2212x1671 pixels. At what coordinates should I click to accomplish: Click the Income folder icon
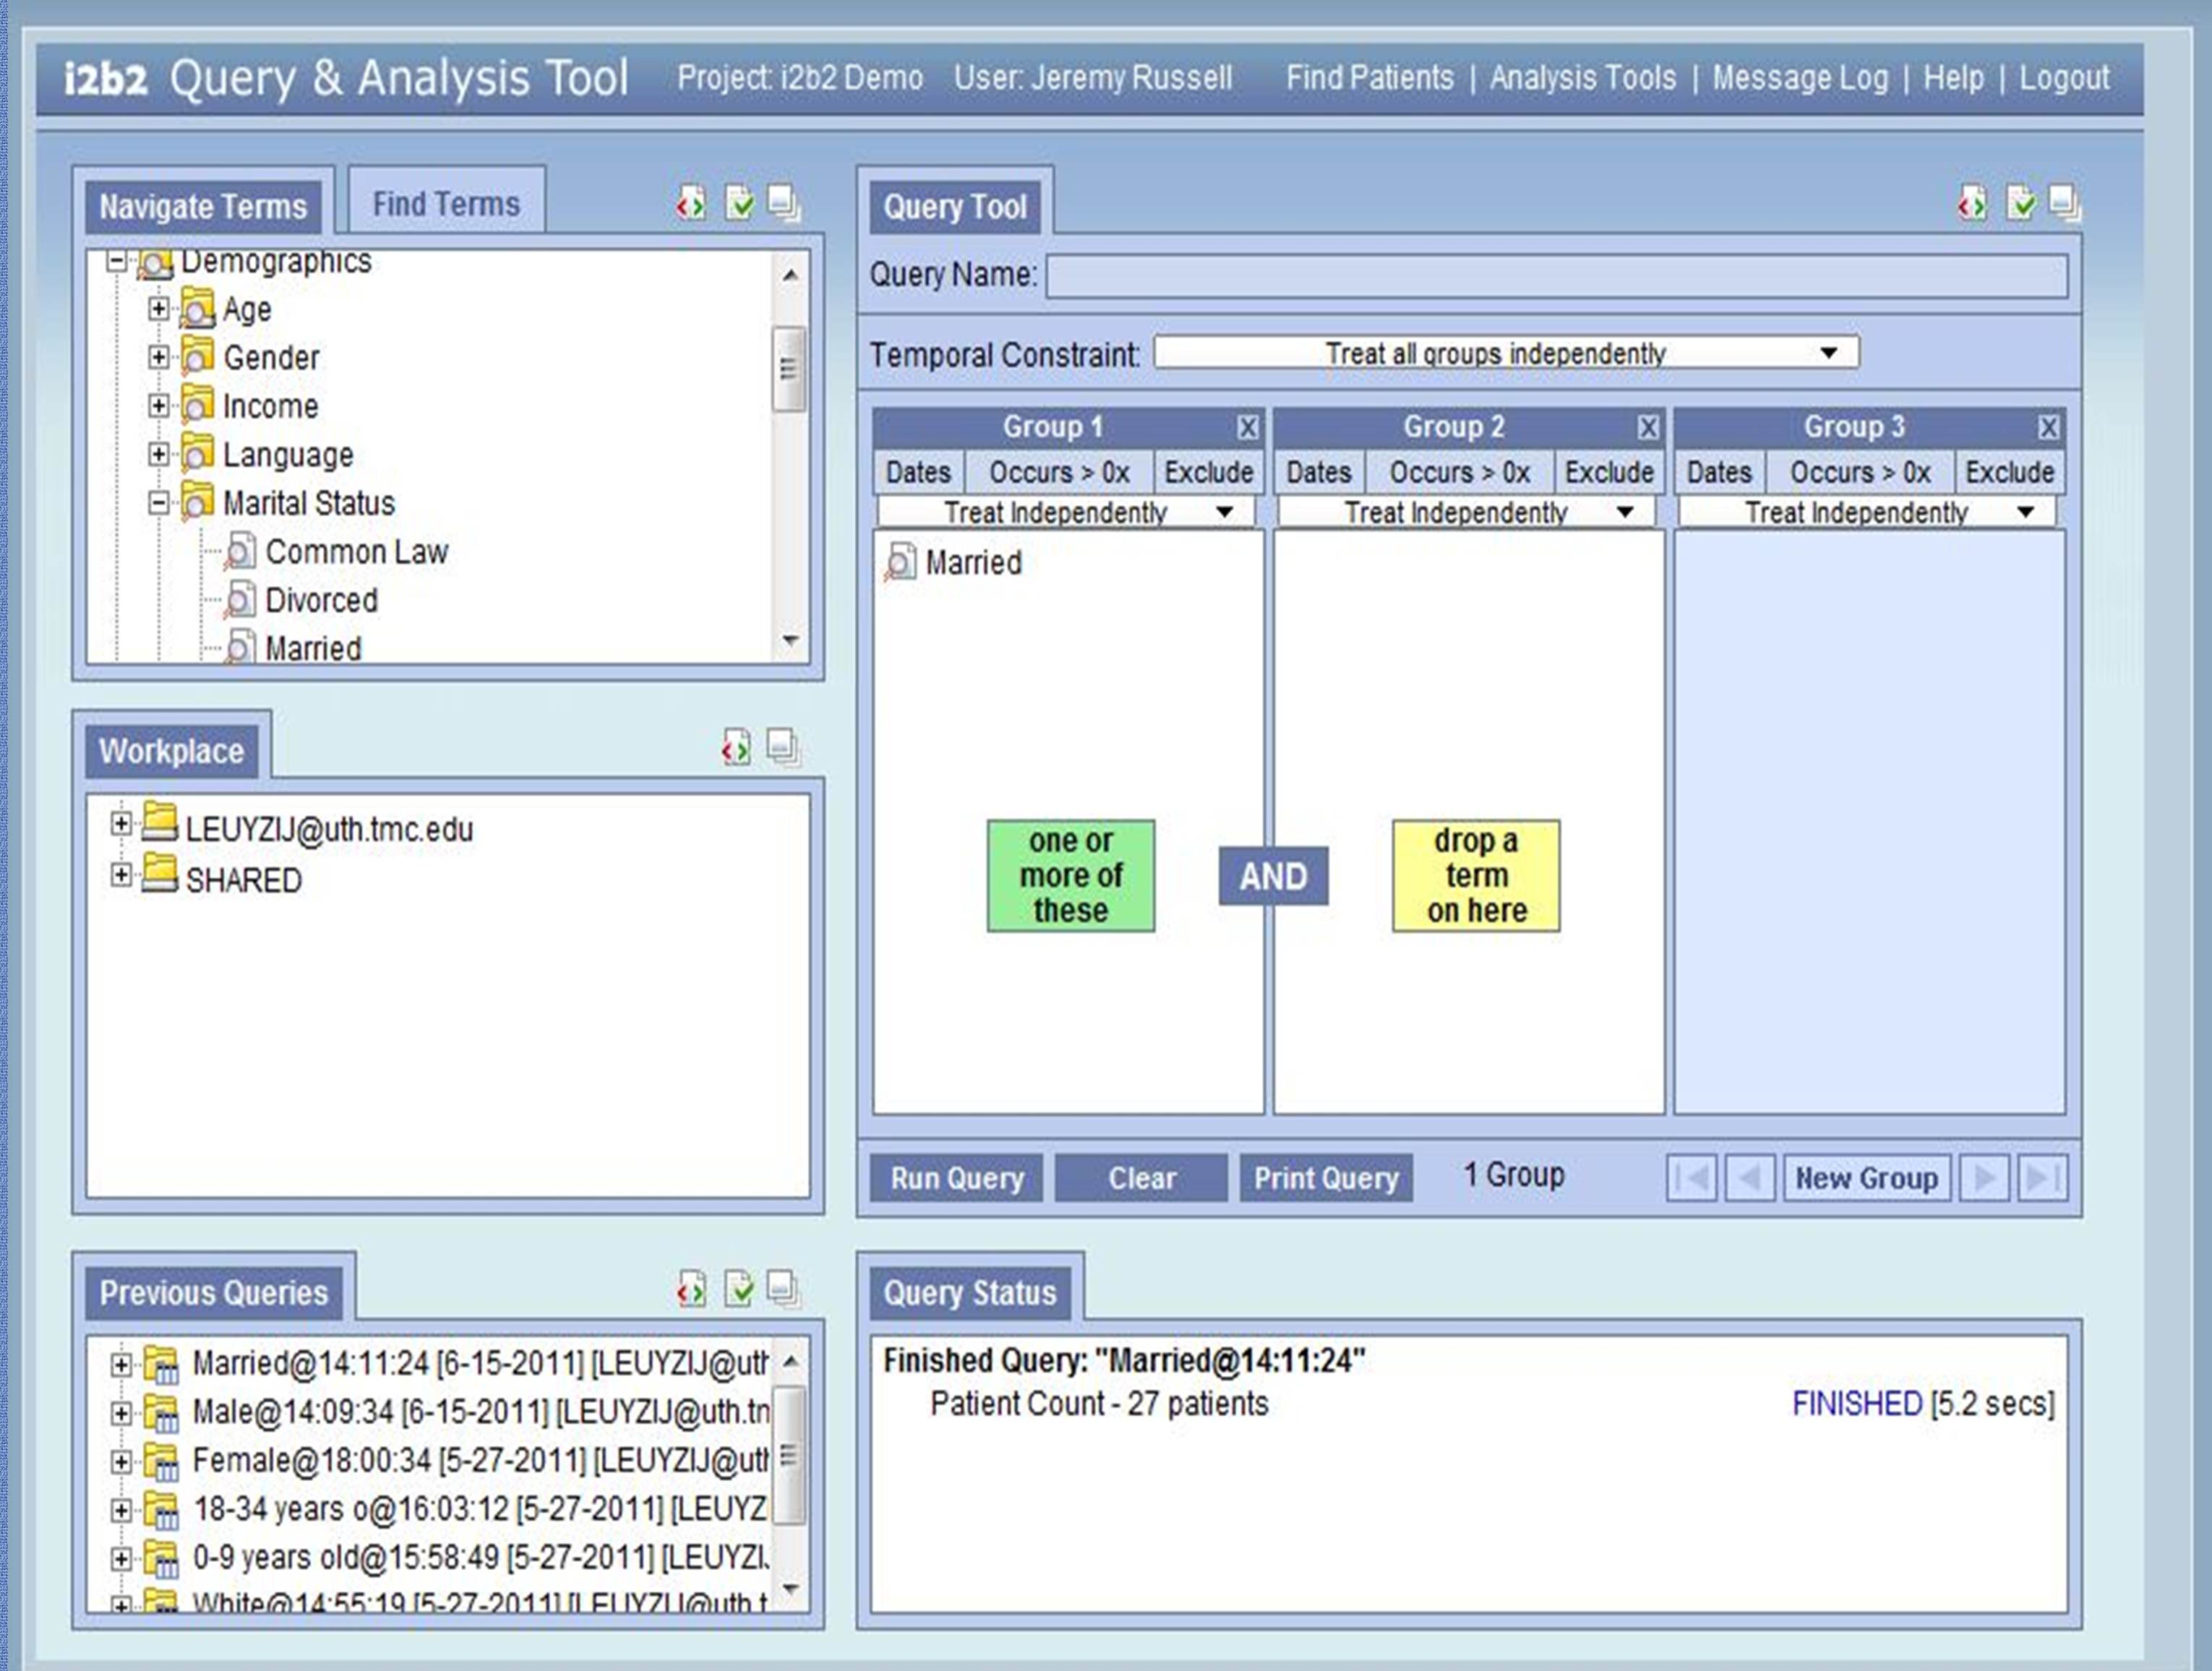198,405
